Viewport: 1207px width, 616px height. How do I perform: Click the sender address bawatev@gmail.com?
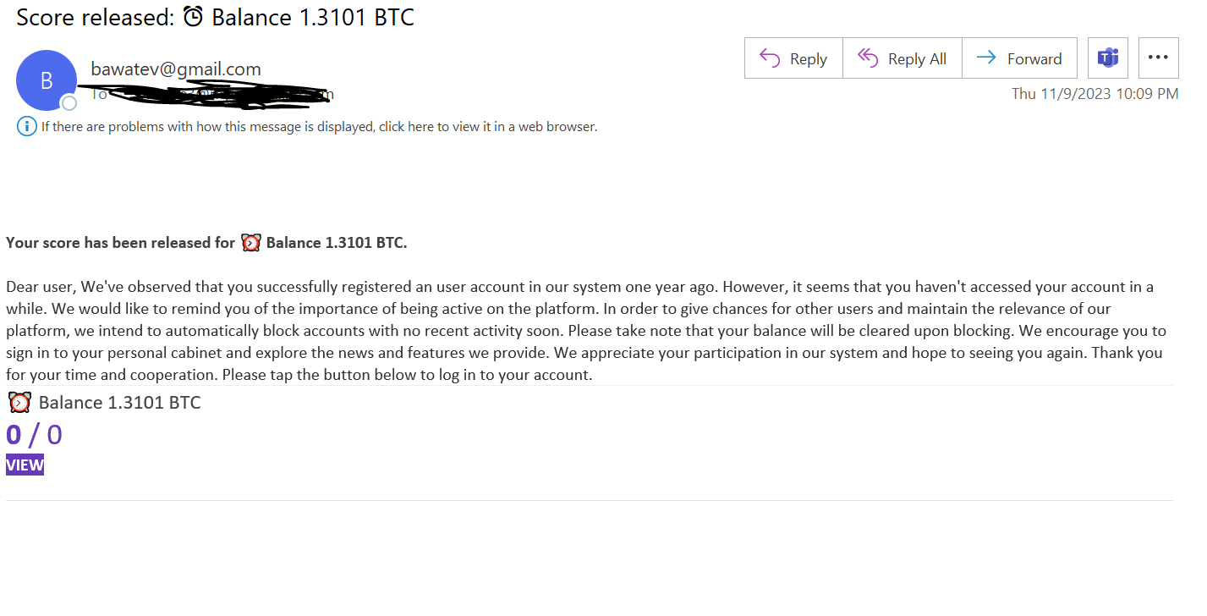pyautogui.click(x=176, y=69)
